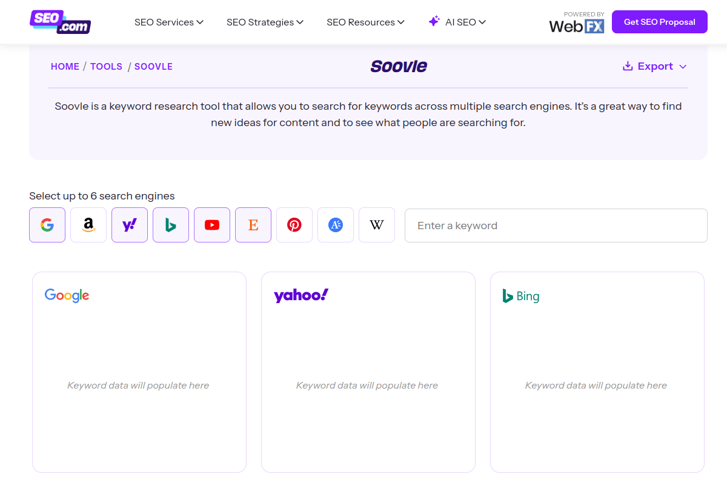Open the SEO Services dropdown
The width and height of the screenshot is (727, 485).
pyautogui.click(x=169, y=22)
